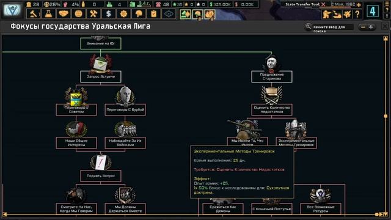Click the war support value 4%
Image resolution: width=391 pixels, height=220 pixels.
pyautogui.click(x=75, y=4)
